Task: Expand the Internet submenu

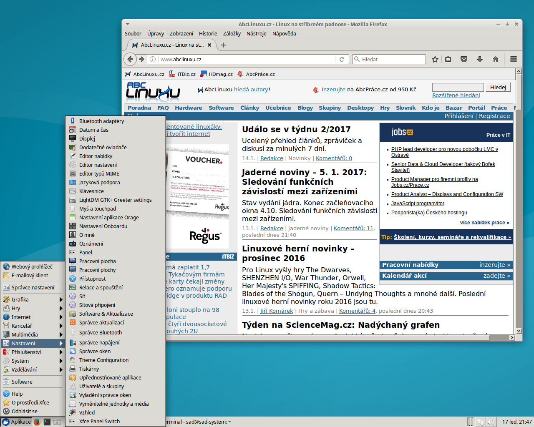Action: click(x=33, y=317)
